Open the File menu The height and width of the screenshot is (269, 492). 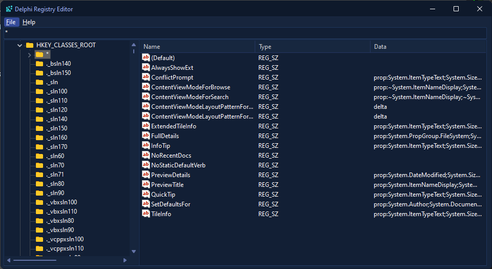click(x=11, y=22)
